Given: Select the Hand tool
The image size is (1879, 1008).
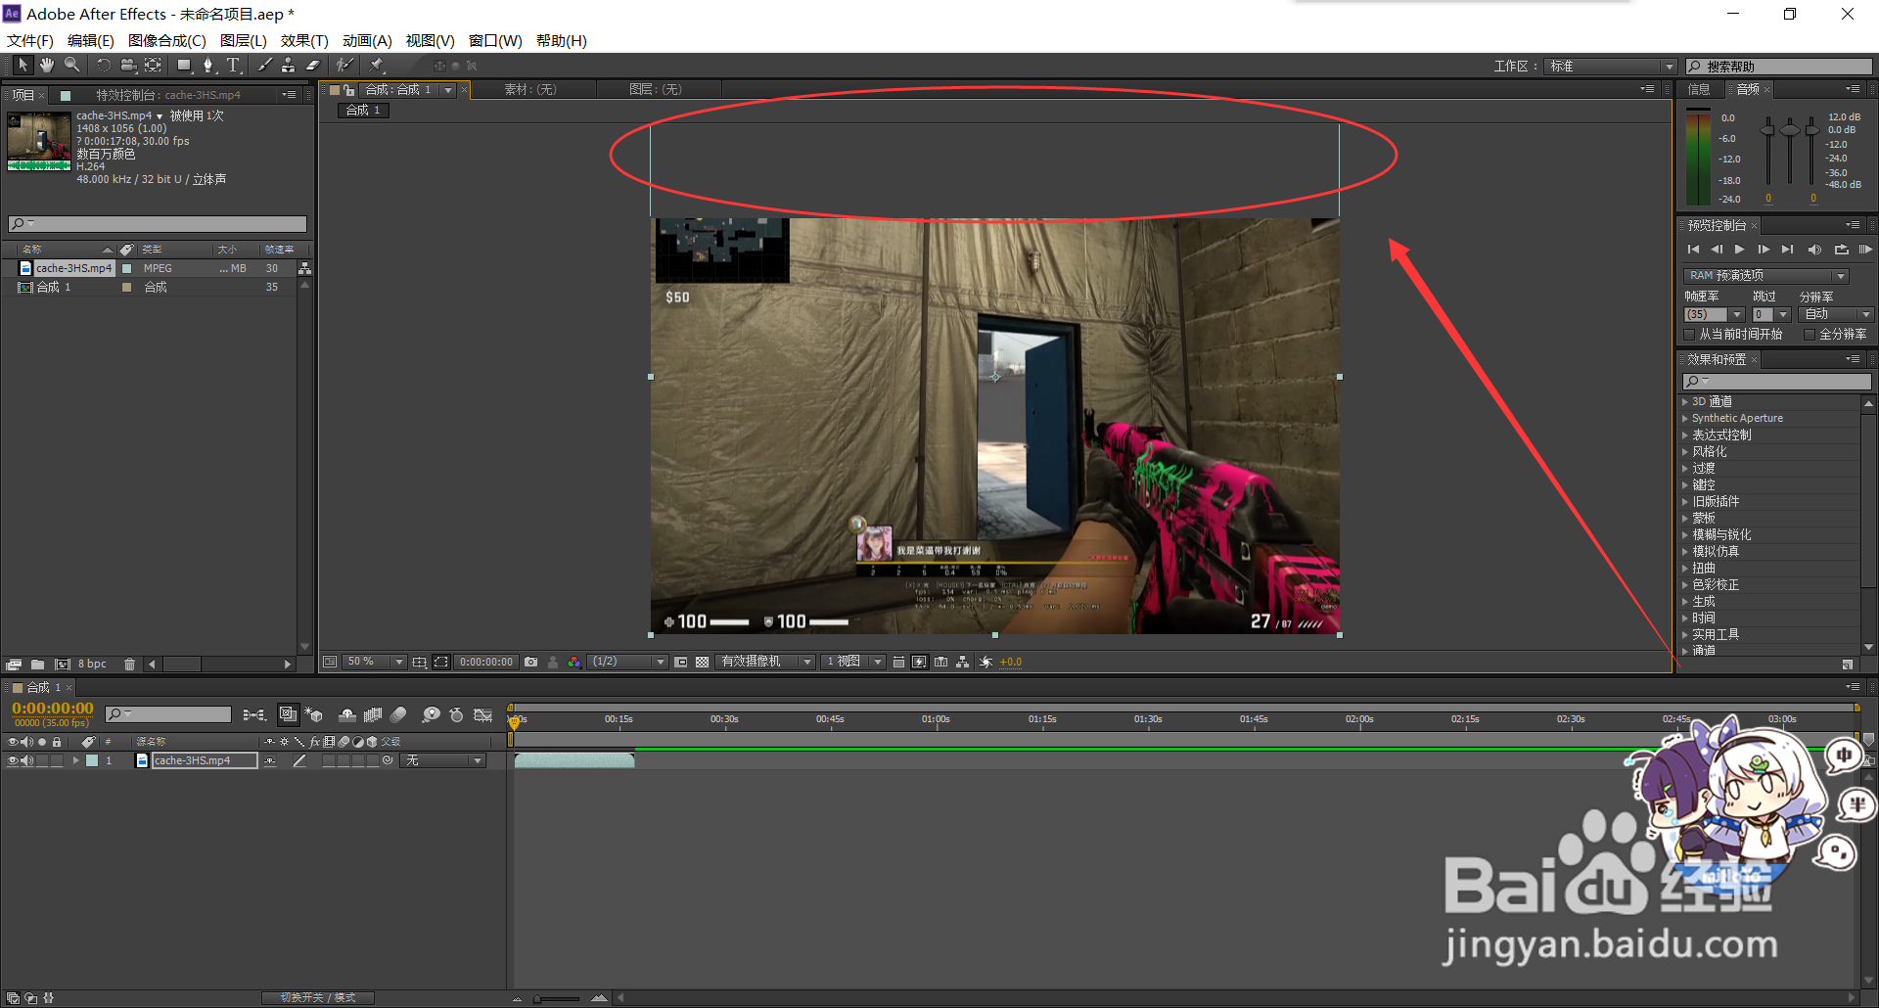Looking at the screenshot, I should [x=47, y=65].
